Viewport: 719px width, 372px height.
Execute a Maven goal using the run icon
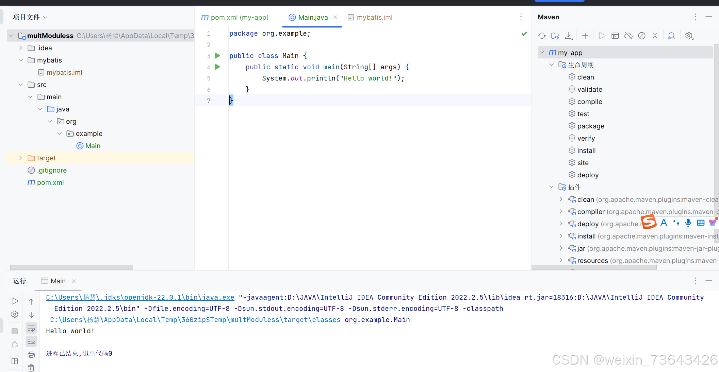[x=602, y=35]
